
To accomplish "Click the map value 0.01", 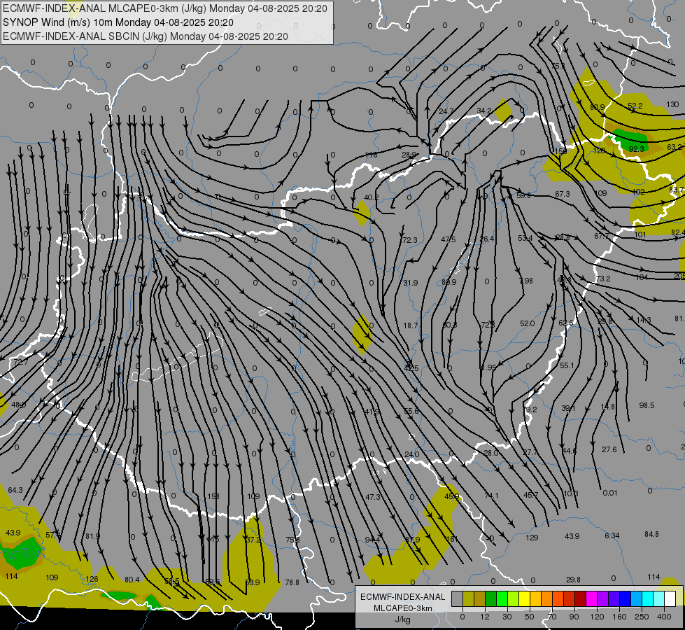I will 610,493.
